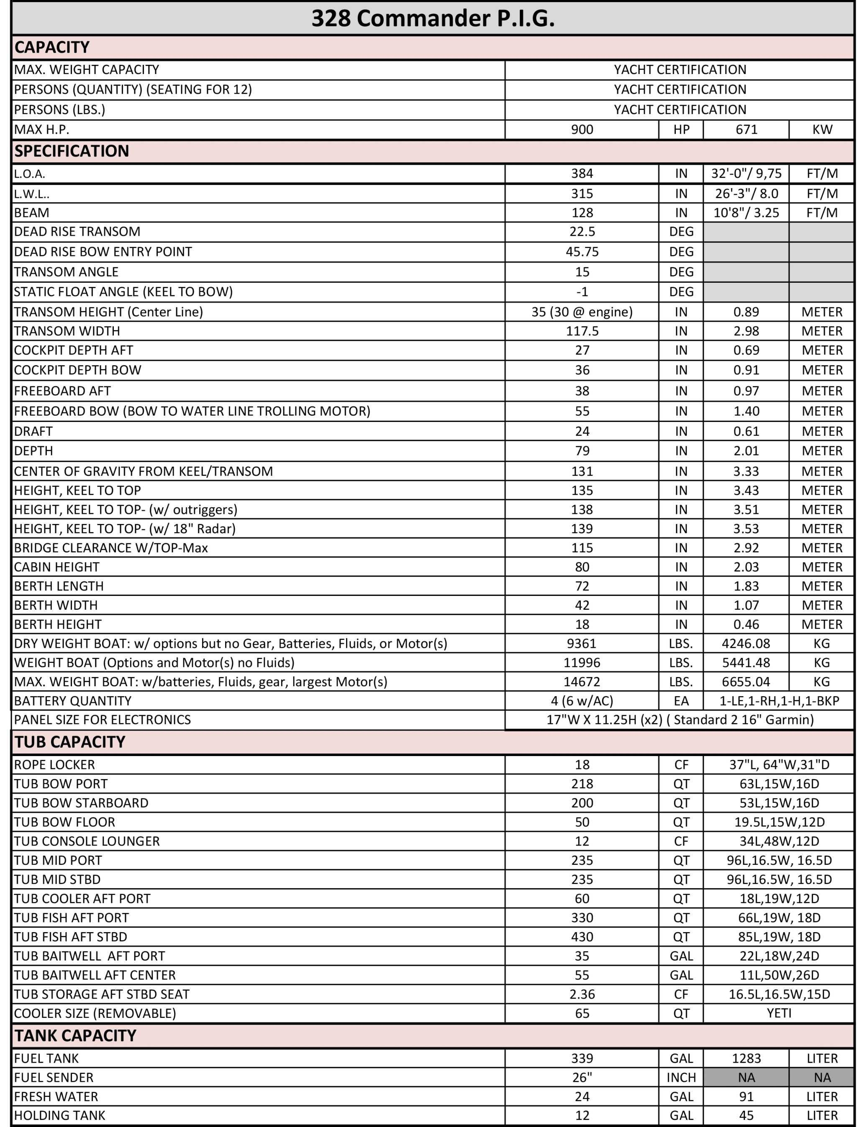Viewport: 857px width, 1127px height.
Task: Click TUB FISH AFT STBD value 430
Action: pyautogui.click(x=582, y=937)
